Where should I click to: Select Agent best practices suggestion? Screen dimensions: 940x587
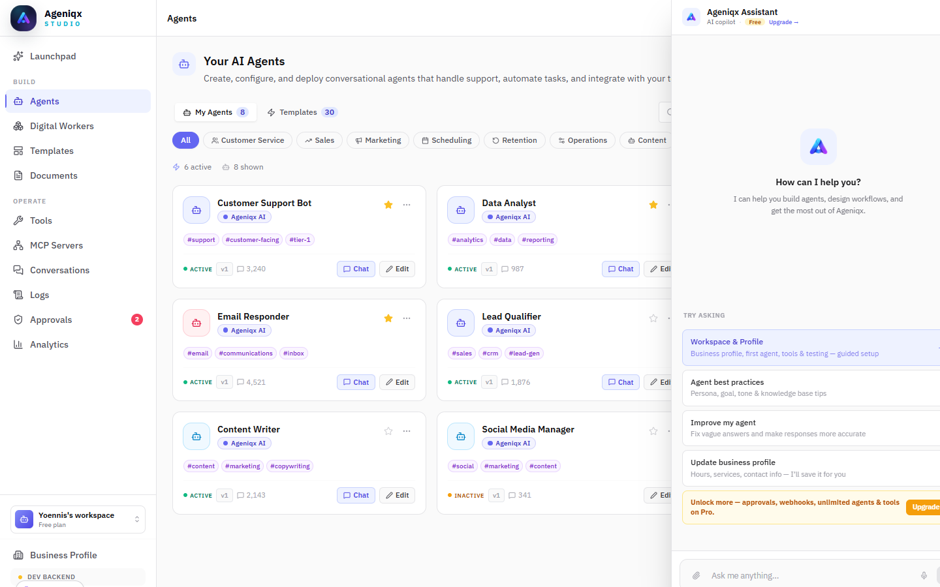tap(811, 387)
